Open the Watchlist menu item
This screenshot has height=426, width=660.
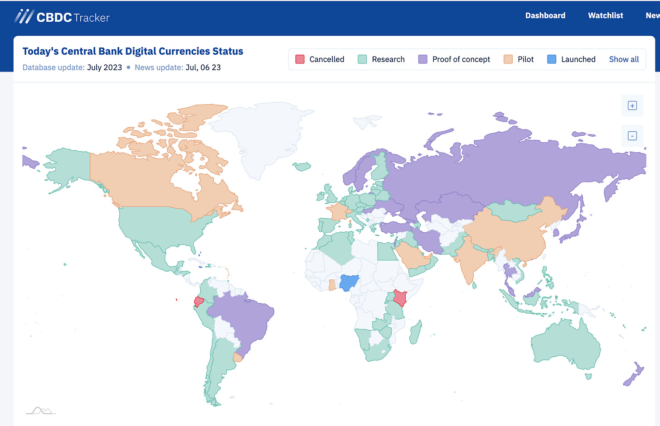[606, 15]
